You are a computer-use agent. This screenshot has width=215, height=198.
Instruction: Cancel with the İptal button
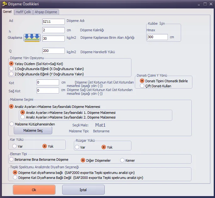83,190
